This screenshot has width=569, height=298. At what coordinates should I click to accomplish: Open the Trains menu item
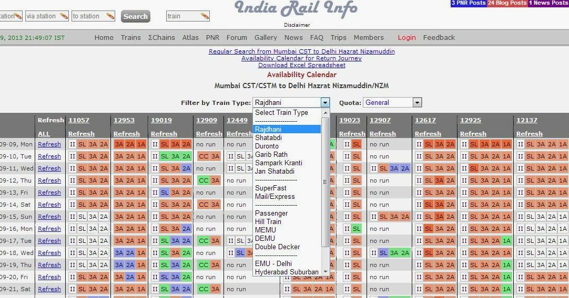click(130, 37)
